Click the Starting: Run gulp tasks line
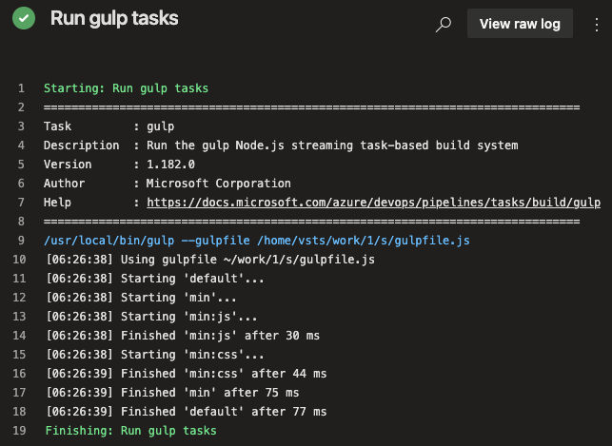The image size is (612, 446). pyautogui.click(x=126, y=88)
